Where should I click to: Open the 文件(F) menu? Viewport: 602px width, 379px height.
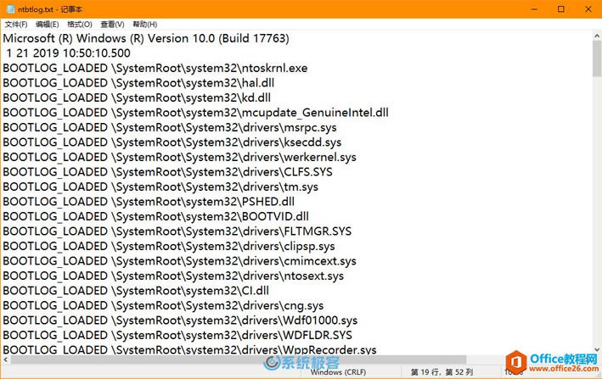point(16,25)
